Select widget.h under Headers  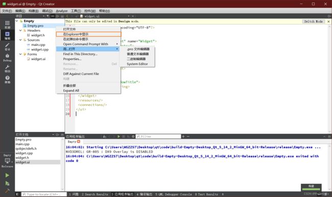38,35
